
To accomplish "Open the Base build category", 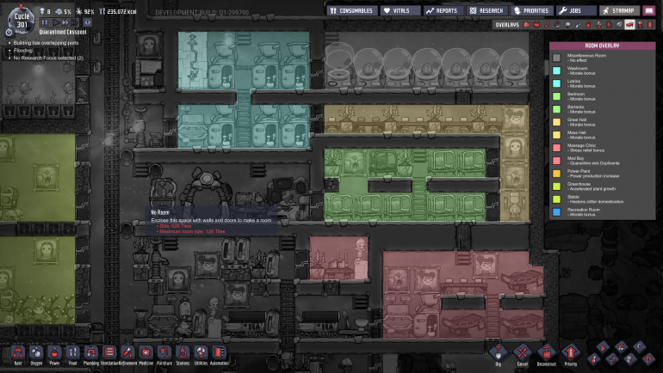I will (18, 352).
